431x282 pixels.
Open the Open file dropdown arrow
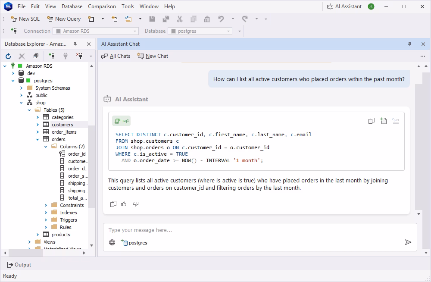(140, 19)
